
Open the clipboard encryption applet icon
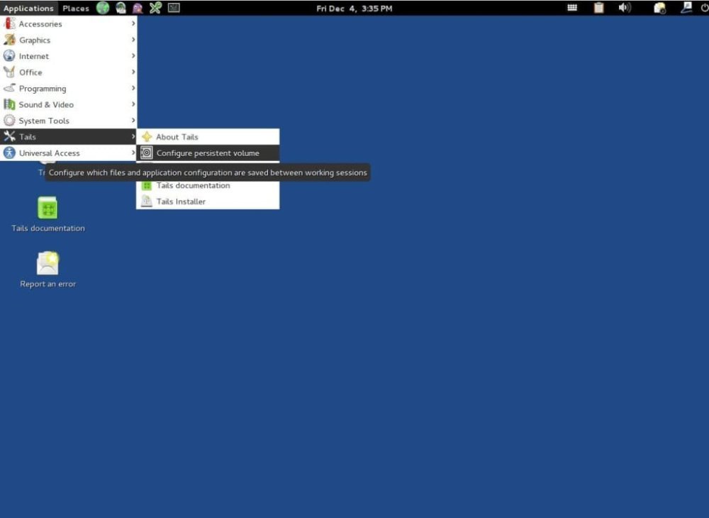pos(598,8)
